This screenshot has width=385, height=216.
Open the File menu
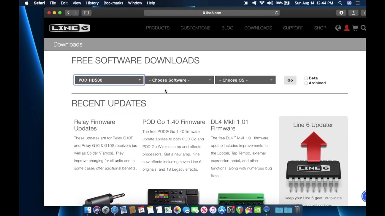(53, 3)
